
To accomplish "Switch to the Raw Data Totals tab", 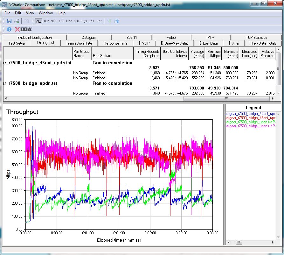I will [263, 43].
